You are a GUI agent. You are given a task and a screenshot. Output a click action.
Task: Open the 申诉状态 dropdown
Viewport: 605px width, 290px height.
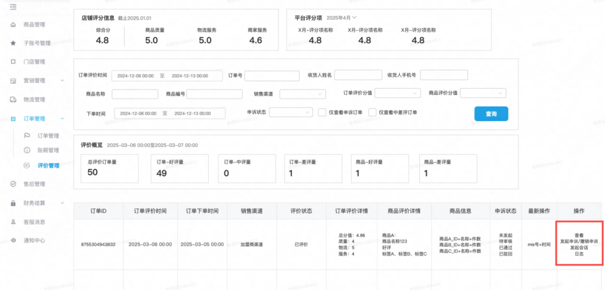[x=290, y=113]
